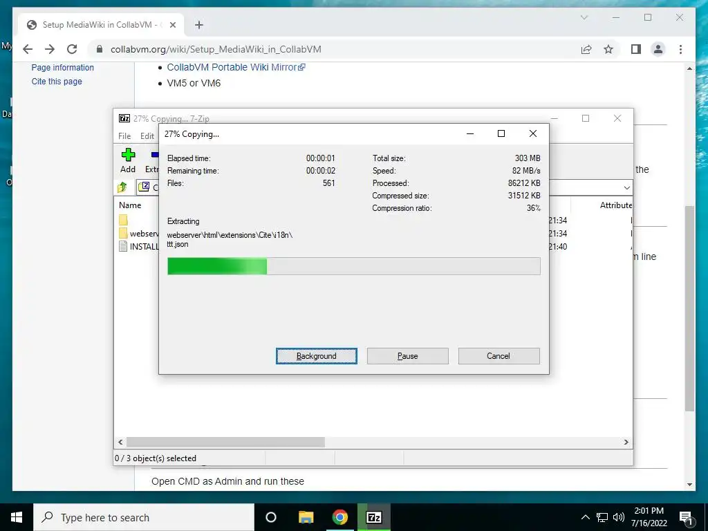Click the ttt.json file path text
708x531 pixels.
click(230, 240)
